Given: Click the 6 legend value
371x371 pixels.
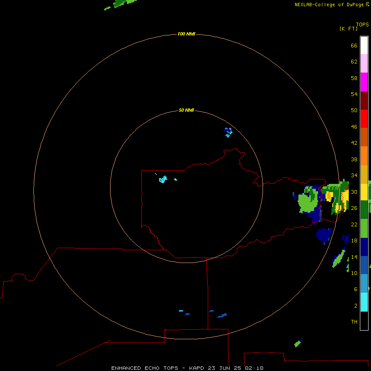Looking at the screenshot, I should tap(355, 289).
